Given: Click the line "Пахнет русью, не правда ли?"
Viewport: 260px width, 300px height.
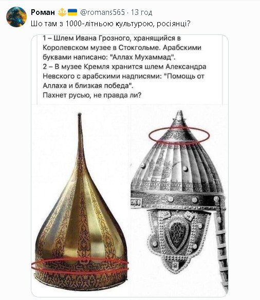Looking at the screenshot, I should 92,95.
